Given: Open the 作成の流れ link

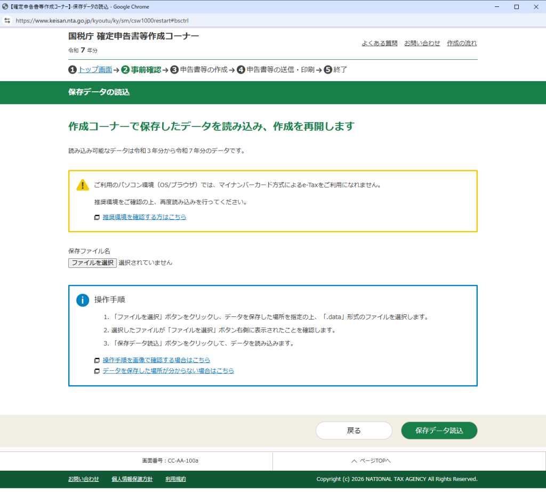Looking at the screenshot, I should (x=462, y=43).
